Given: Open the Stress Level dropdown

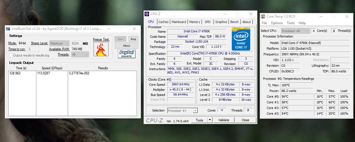Looking at the screenshot, I should click(x=59, y=43).
